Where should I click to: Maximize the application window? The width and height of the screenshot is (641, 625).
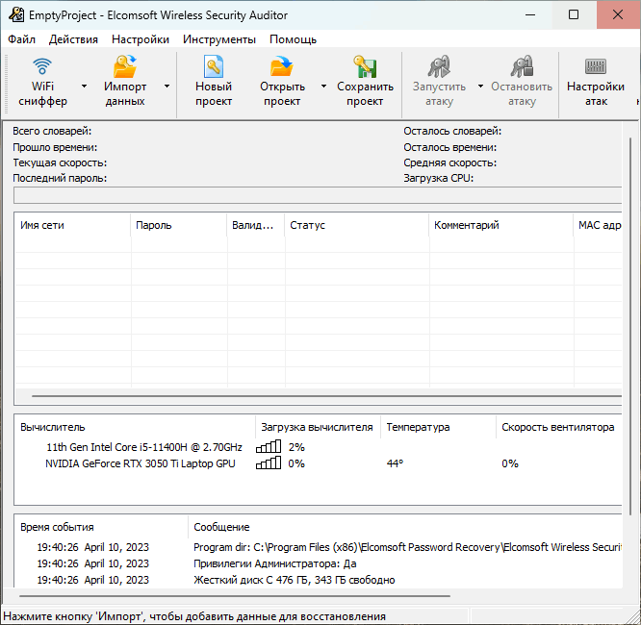pyautogui.click(x=574, y=14)
